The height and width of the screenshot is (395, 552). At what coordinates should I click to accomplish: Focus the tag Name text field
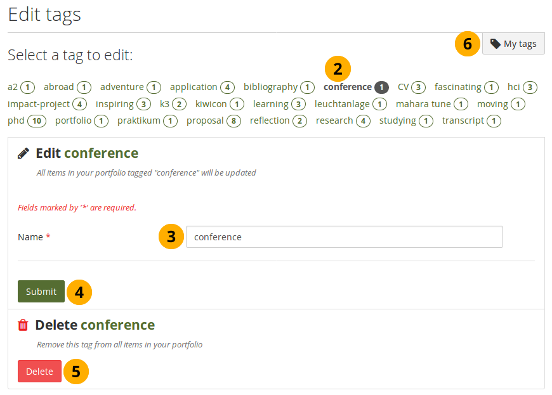point(344,237)
